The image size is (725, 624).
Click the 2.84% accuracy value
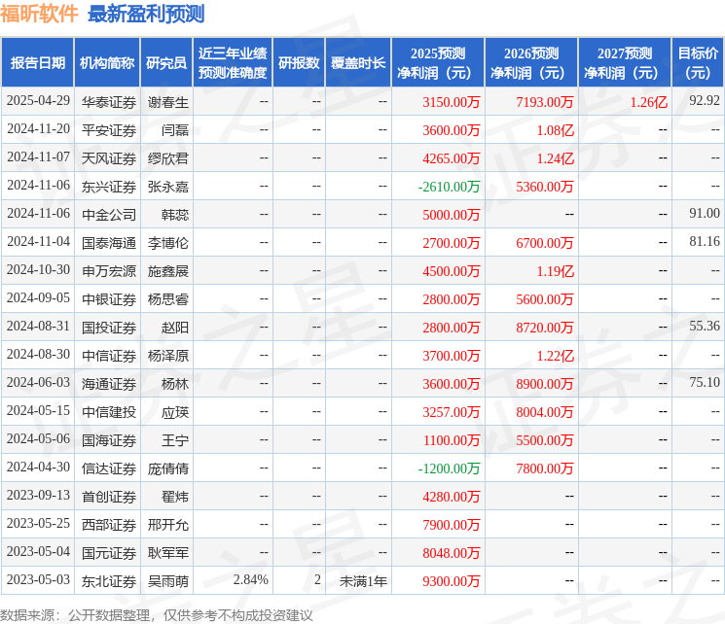point(251,579)
